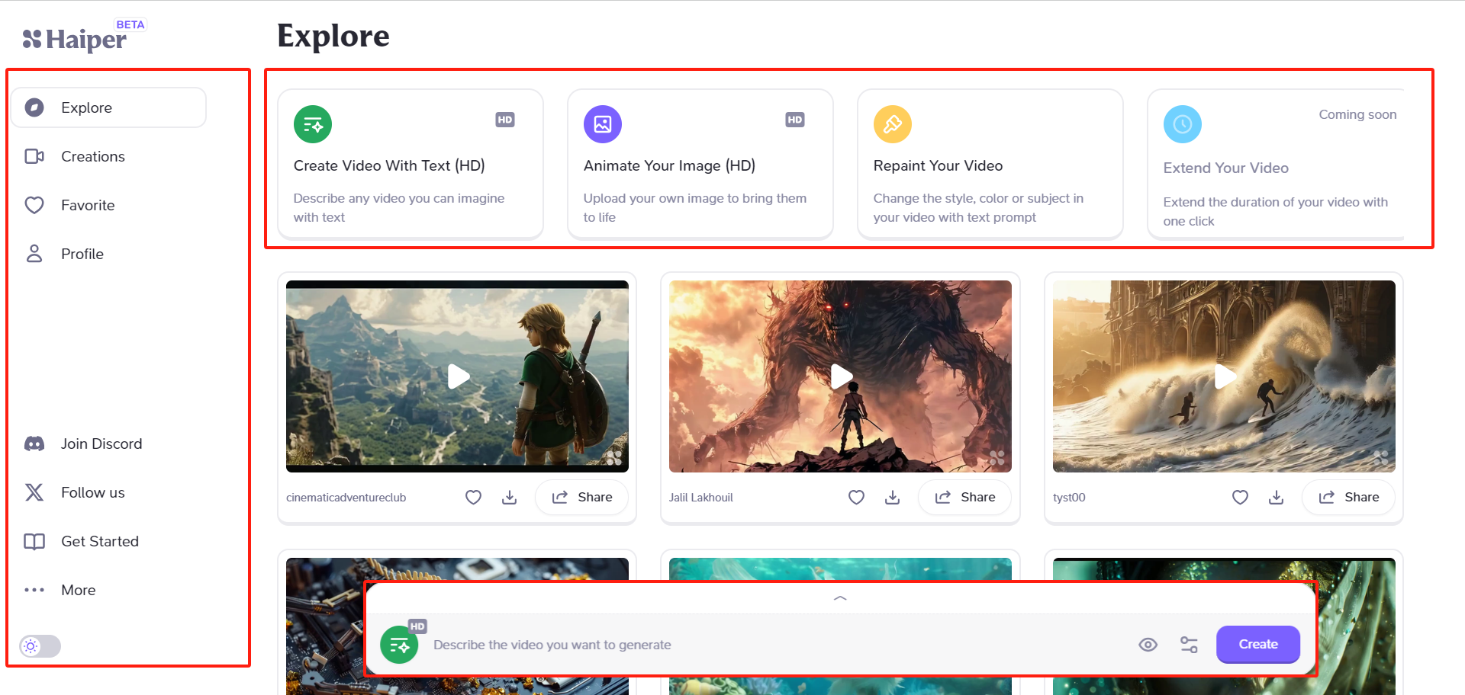1465x695 pixels.
Task: Toggle the light/dark theme switch
Action: click(40, 646)
